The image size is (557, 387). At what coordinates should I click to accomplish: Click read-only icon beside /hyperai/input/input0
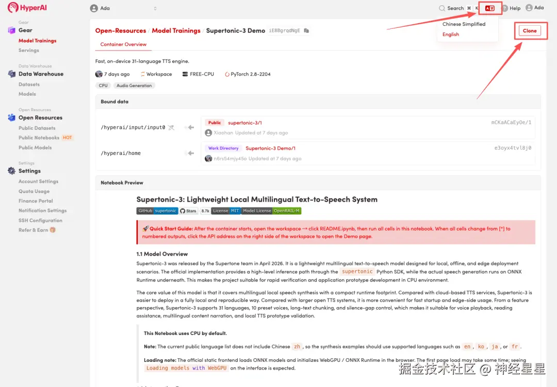(x=171, y=127)
